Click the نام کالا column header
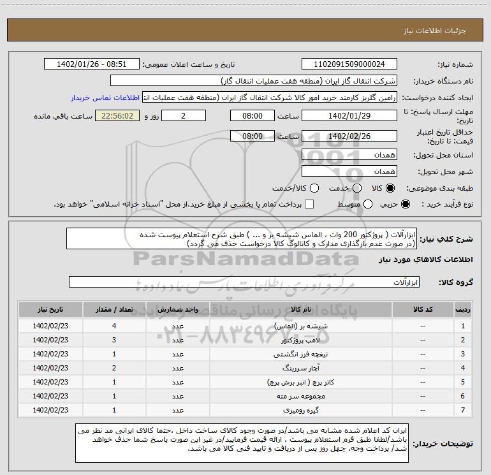This screenshot has height=475, width=491. tap(300, 309)
